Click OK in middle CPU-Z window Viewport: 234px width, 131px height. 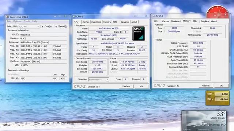(141, 86)
